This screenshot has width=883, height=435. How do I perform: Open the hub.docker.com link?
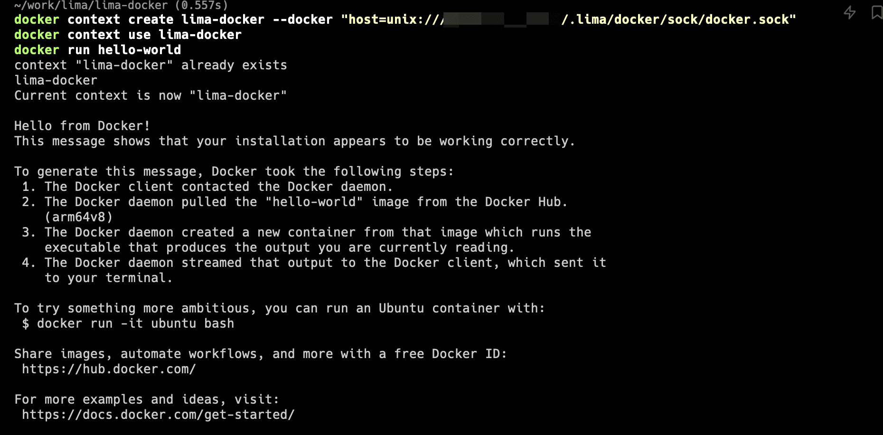(x=109, y=369)
